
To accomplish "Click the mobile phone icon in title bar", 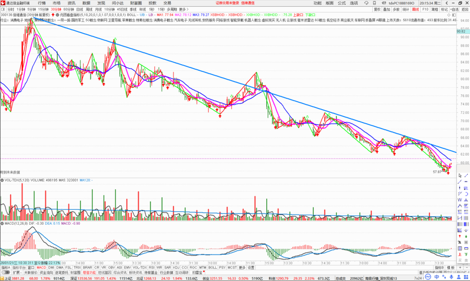I will click(375, 3).
